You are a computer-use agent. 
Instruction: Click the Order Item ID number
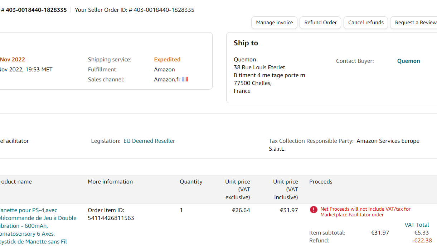pyautogui.click(x=111, y=218)
